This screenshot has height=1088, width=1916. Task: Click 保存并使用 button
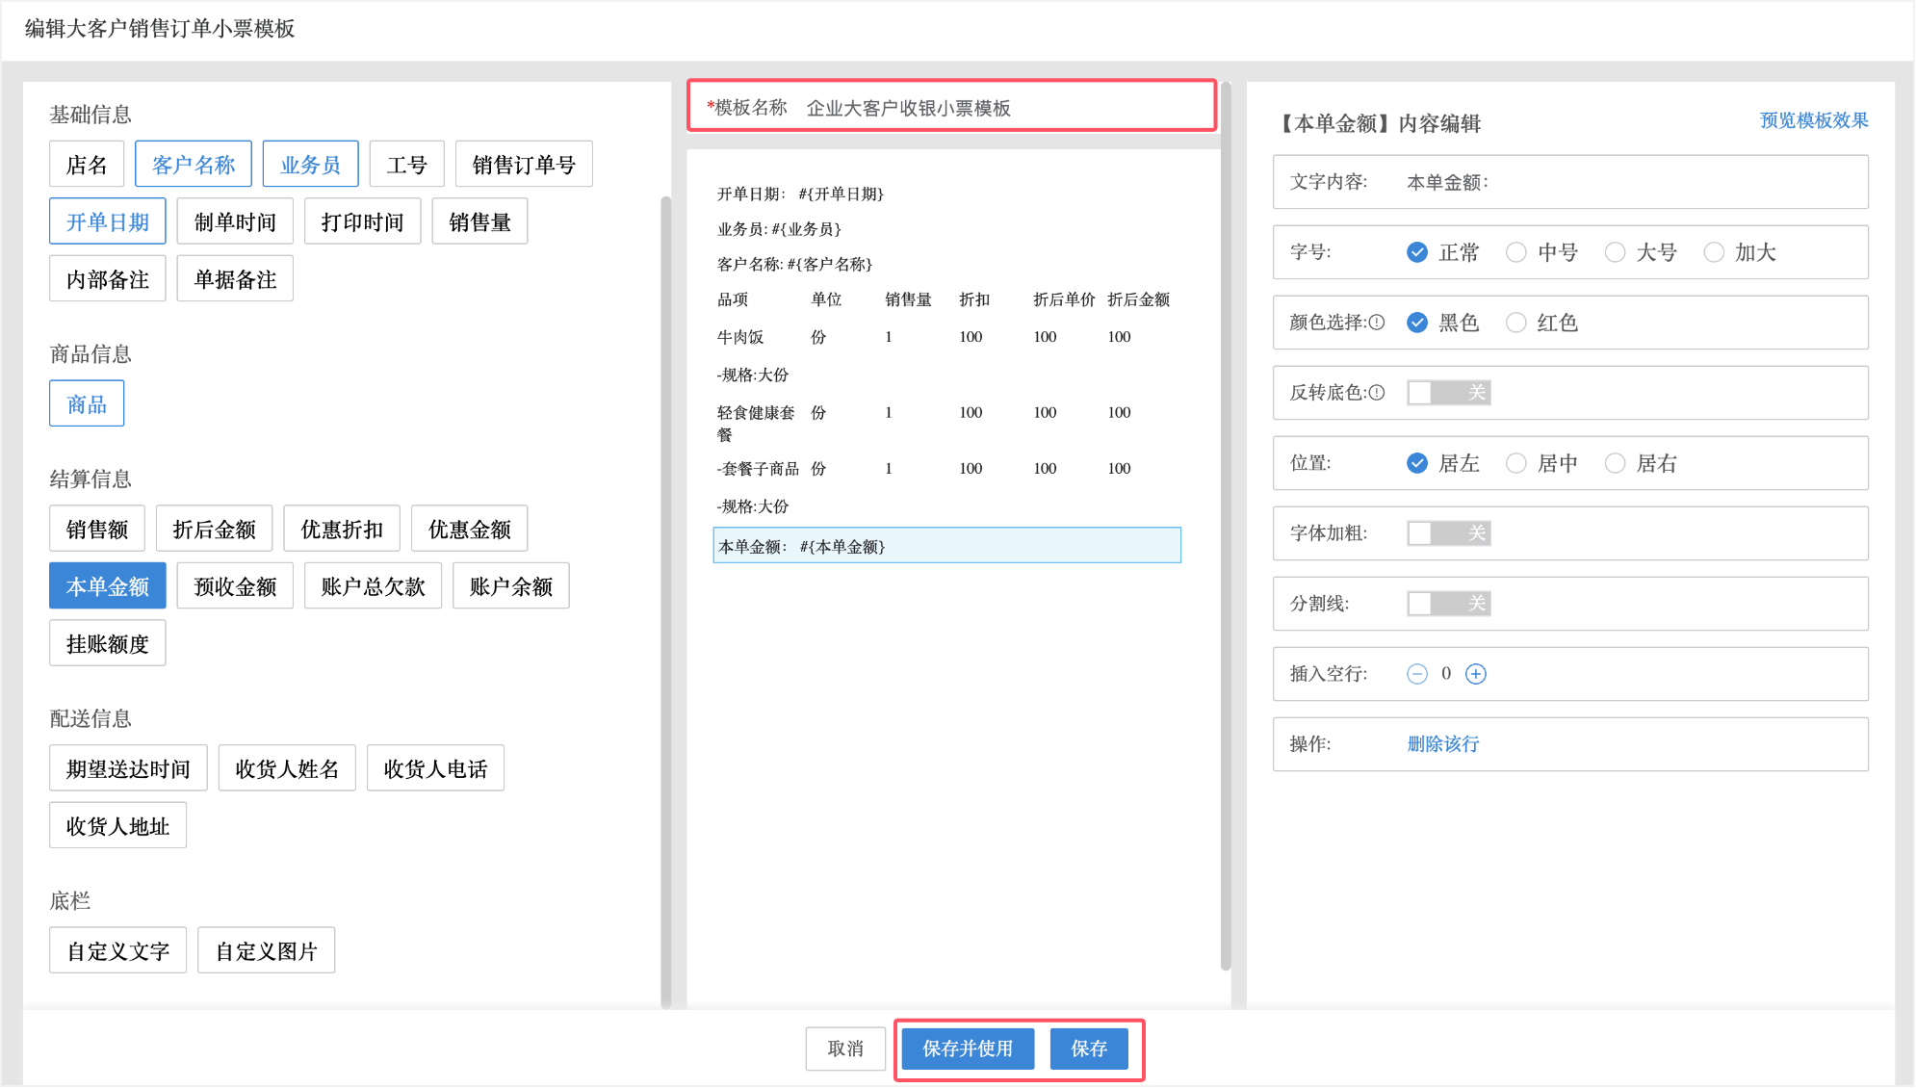[x=967, y=1049]
